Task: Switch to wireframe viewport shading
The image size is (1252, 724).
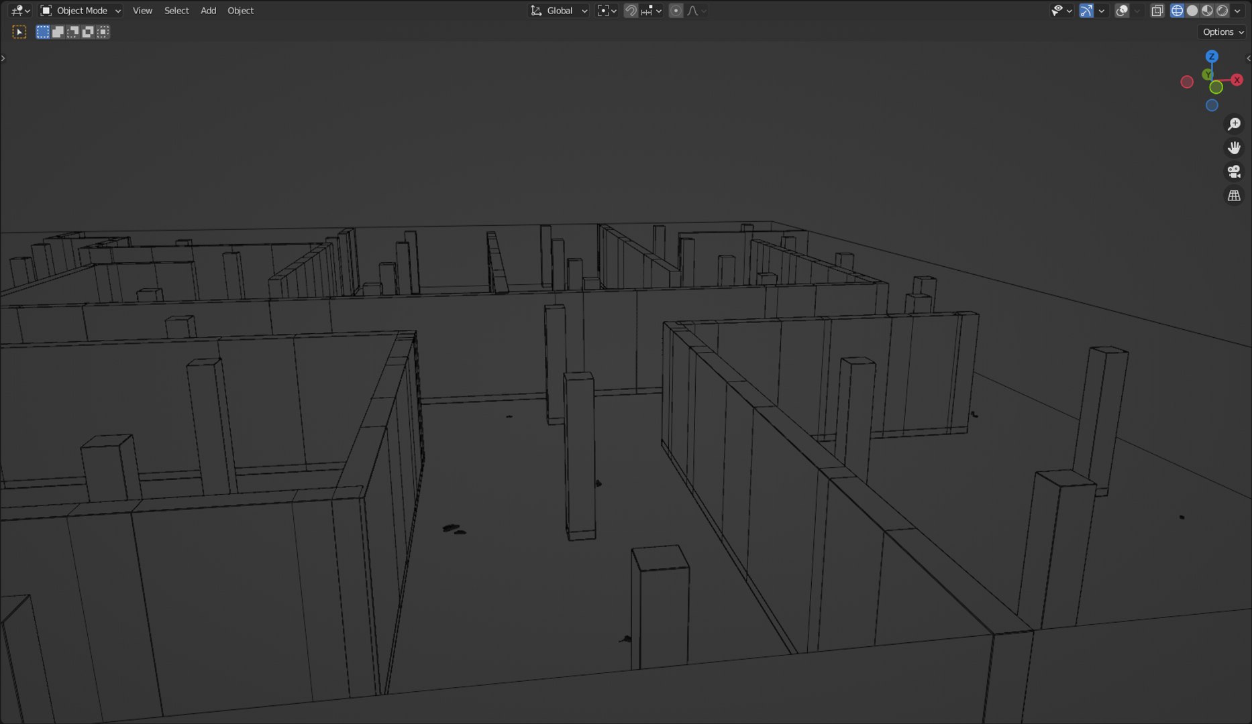Action: coord(1177,11)
